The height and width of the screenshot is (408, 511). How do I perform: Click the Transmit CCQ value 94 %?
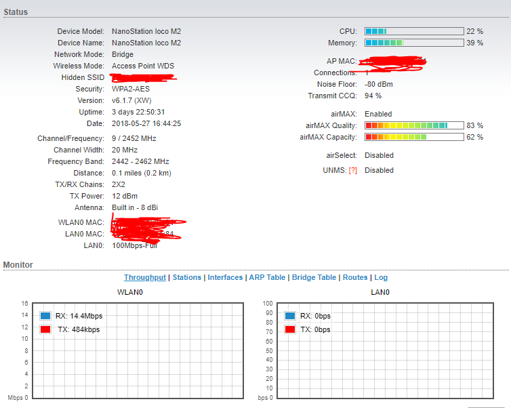(373, 96)
